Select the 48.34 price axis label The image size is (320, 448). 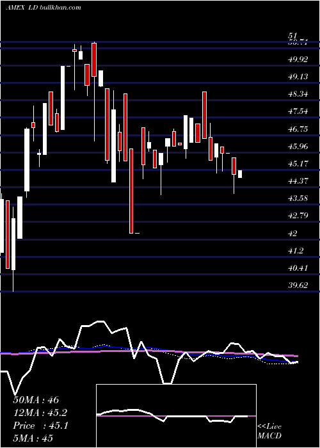pos(298,93)
